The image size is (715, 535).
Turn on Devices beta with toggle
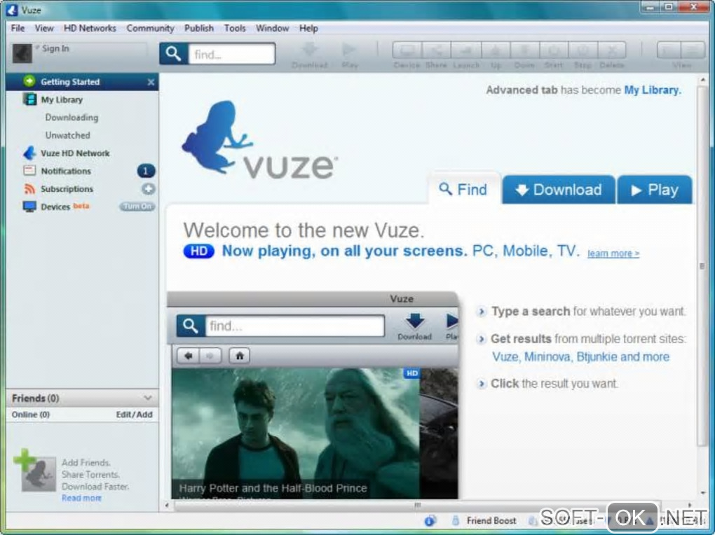[x=137, y=207]
